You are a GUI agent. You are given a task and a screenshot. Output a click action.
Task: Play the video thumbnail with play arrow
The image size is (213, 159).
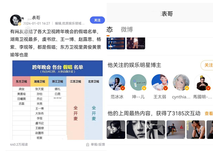point(136,43)
